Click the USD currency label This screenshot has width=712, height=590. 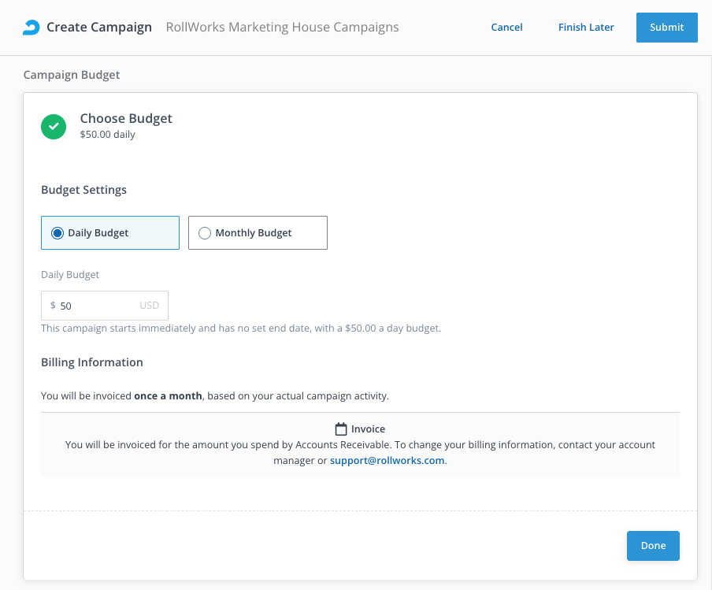pyautogui.click(x=149, y=306)
